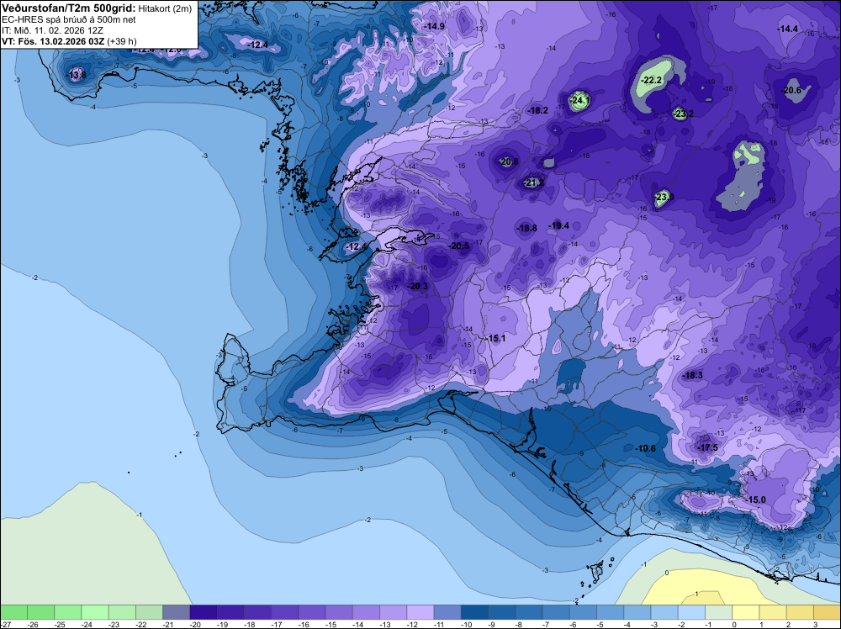Click the 'IT: Mið. 11. 02. 2026 12Z' line

coord(52,30)
